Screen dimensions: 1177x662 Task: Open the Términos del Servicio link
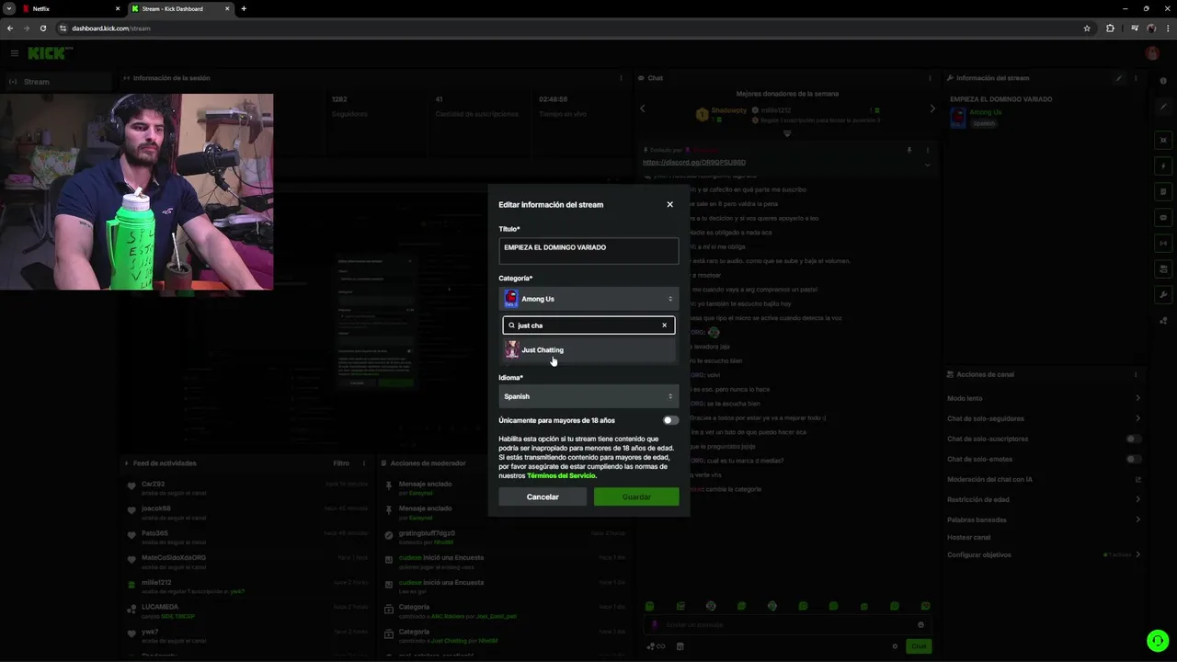[561, 476]
